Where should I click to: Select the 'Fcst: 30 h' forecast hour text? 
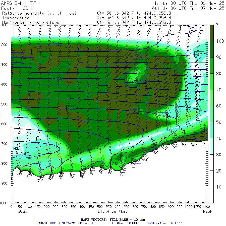pyautogui.click(x=17, y=8)
